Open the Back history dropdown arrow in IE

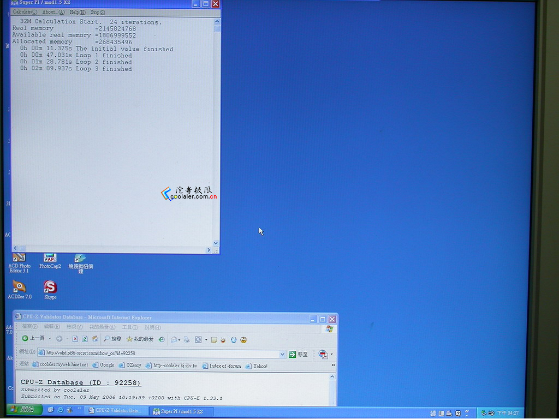point(50,338)
